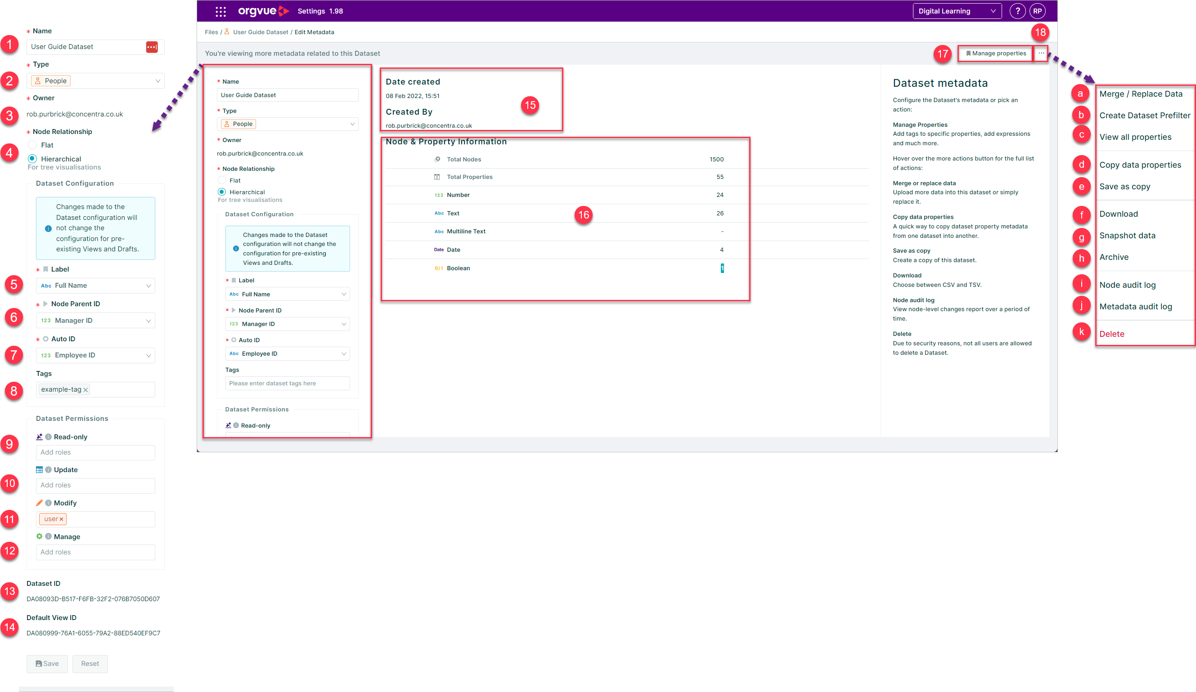Click bookmark icon beside enlarged Label heading
Screen dimensions: 1196x692
[45, 269]
